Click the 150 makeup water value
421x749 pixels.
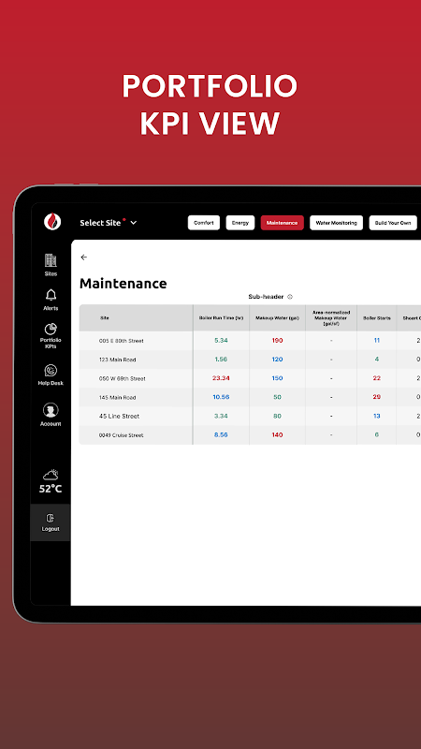(277, 378)
